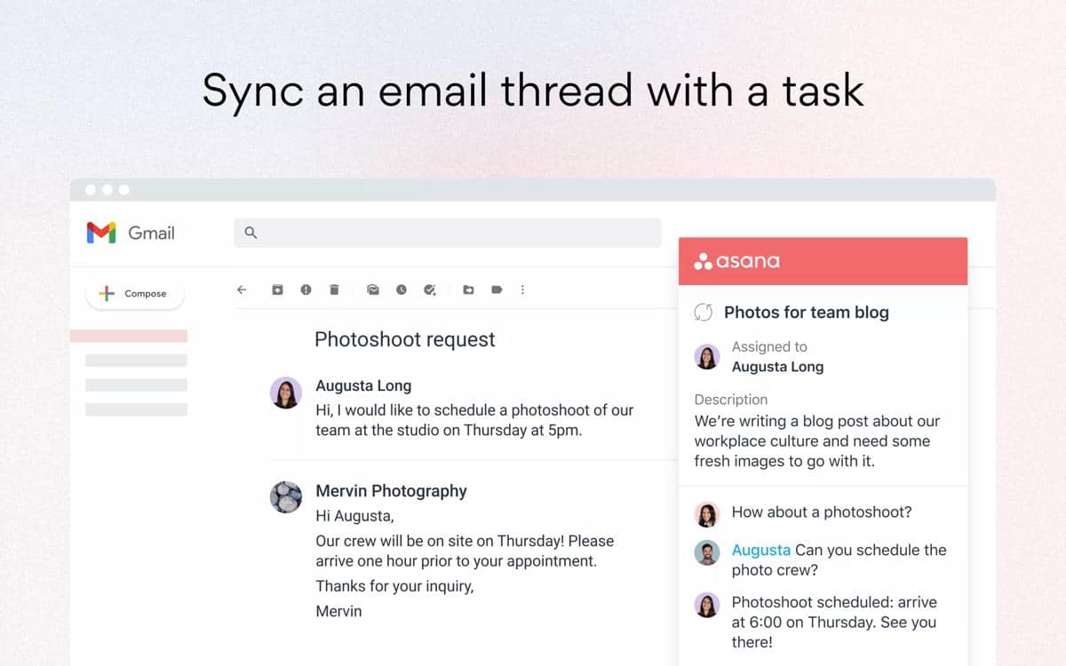Click the Compose button
The width and height of the screenshot is (1066, 666).
click(134, 293)
